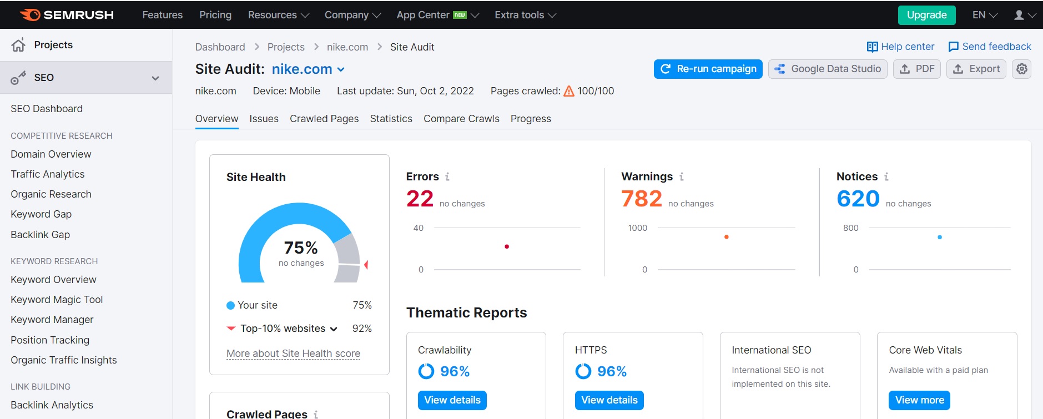Open Keyword Gap in the sidebar
The image size is (1043, 419).
click(41, 214)
